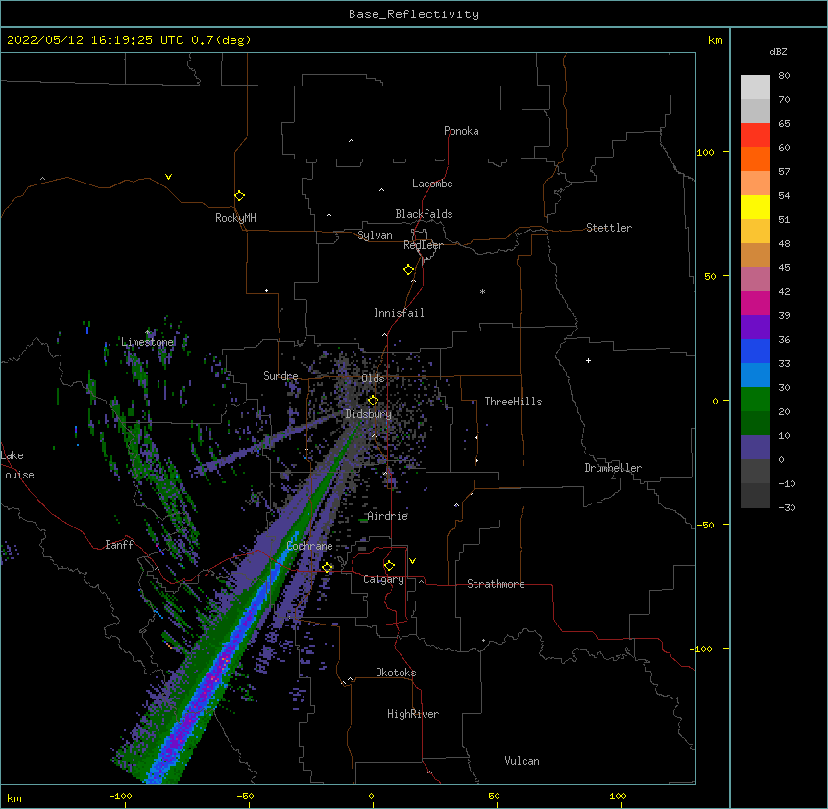Select the yellow diamond marker between Olds and Didsbury
The image size is (828, 809).
(x=373, y=401)
